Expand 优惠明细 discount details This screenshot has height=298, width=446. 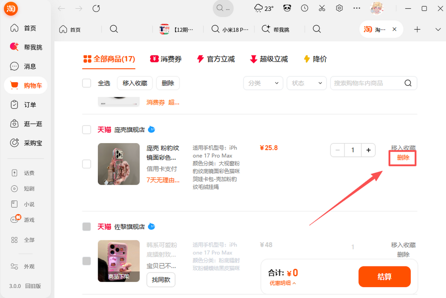click(283, 283)
